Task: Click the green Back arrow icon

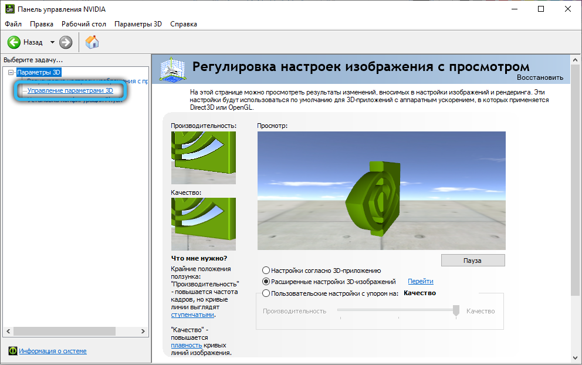Action: (x=14, y=42)
